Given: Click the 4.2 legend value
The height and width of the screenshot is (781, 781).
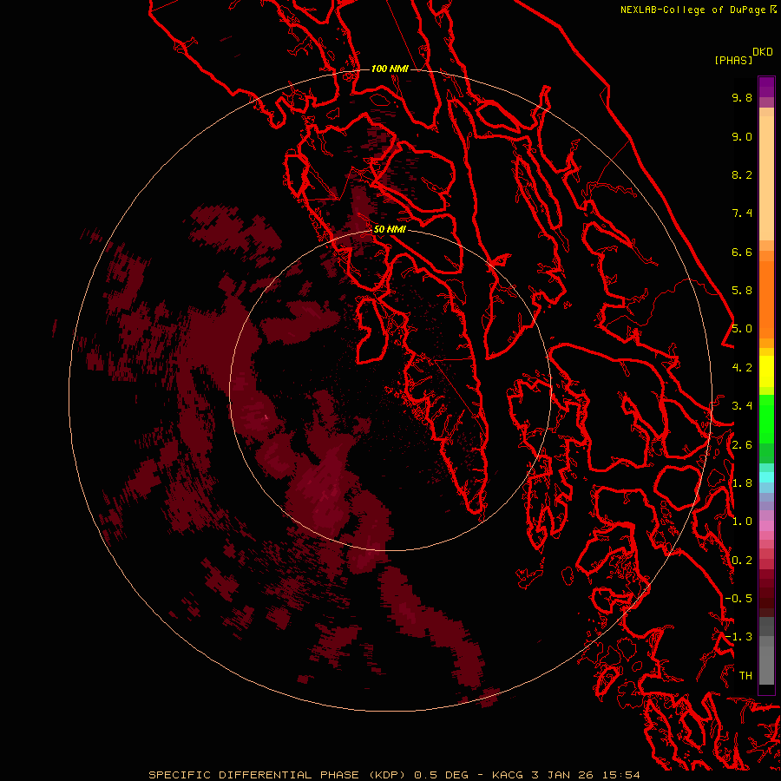Looking at the screenshot, I should (742, 368).
